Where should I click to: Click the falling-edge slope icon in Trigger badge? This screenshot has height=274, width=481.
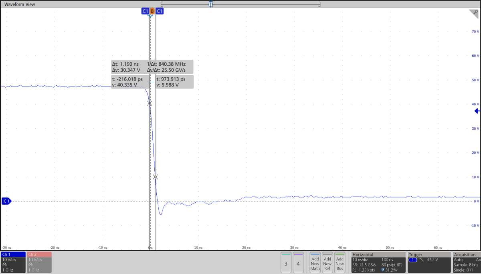tap(422, 260)
